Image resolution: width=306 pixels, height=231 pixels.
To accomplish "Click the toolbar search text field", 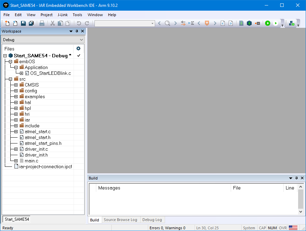I will pos(122,23).
